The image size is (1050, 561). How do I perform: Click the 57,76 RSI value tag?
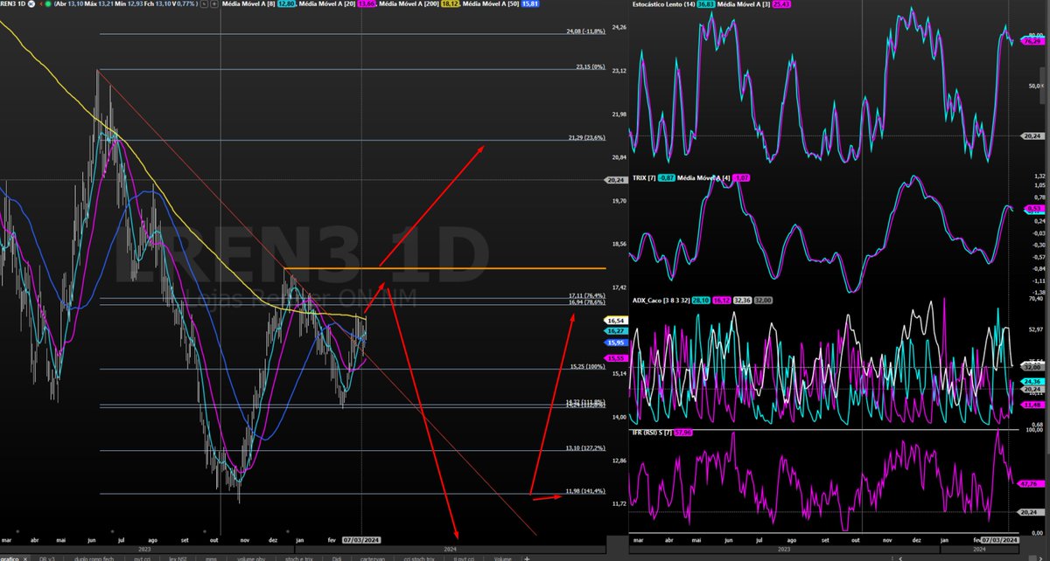(x=1030, y=483)
